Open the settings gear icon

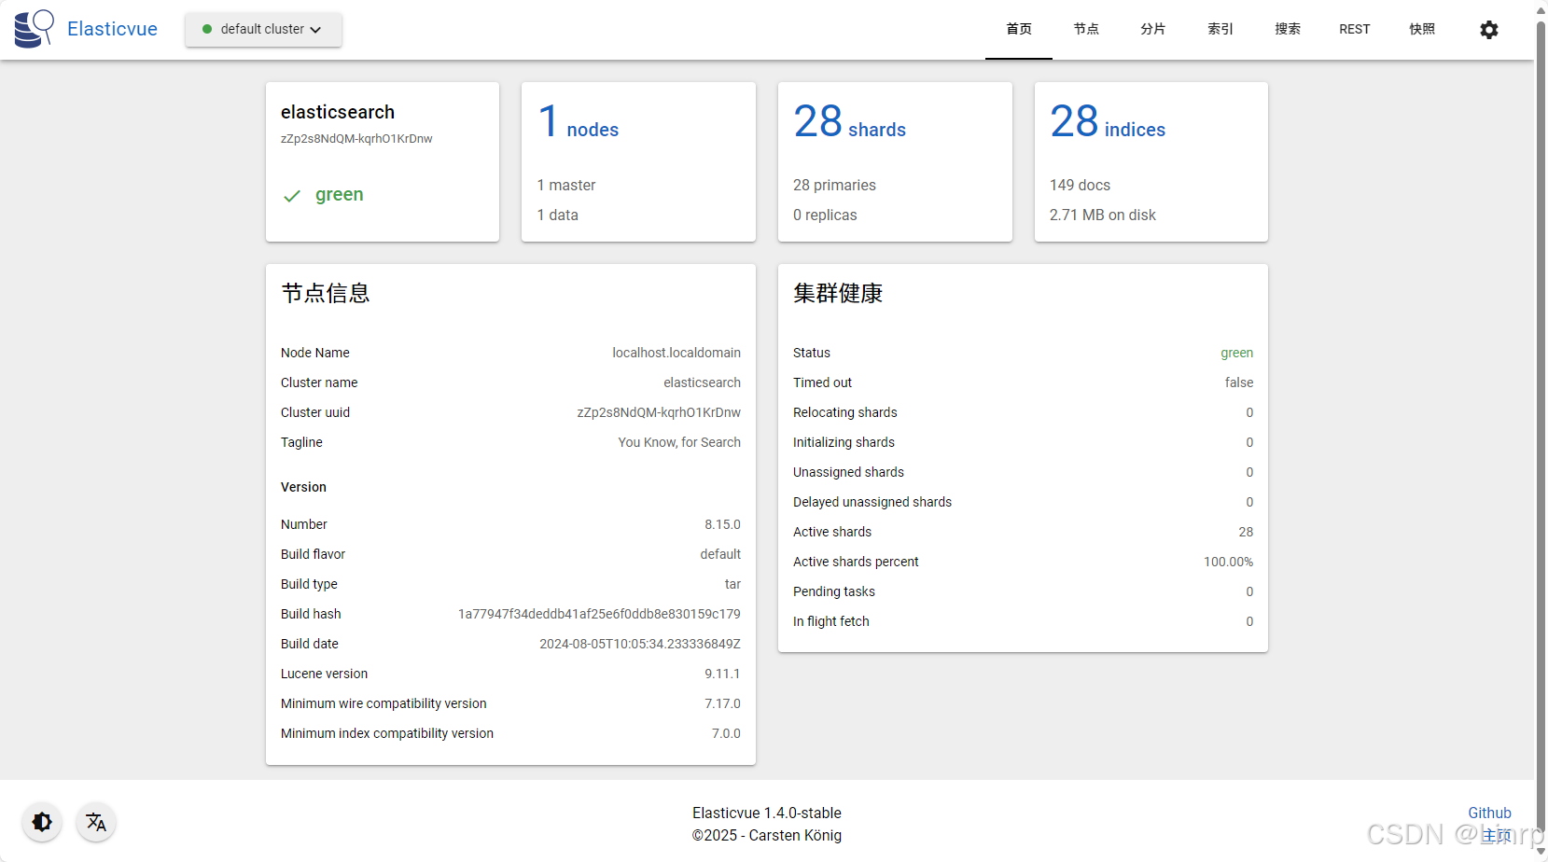(x=1489, y=30)
